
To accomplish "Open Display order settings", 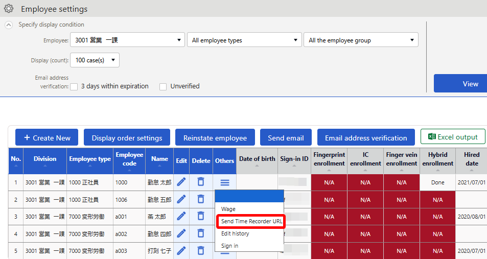I will tap(127, 137).
